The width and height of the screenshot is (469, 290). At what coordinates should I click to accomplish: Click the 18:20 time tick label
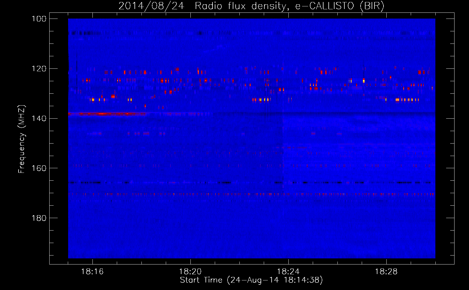click(x=190, y=272)
